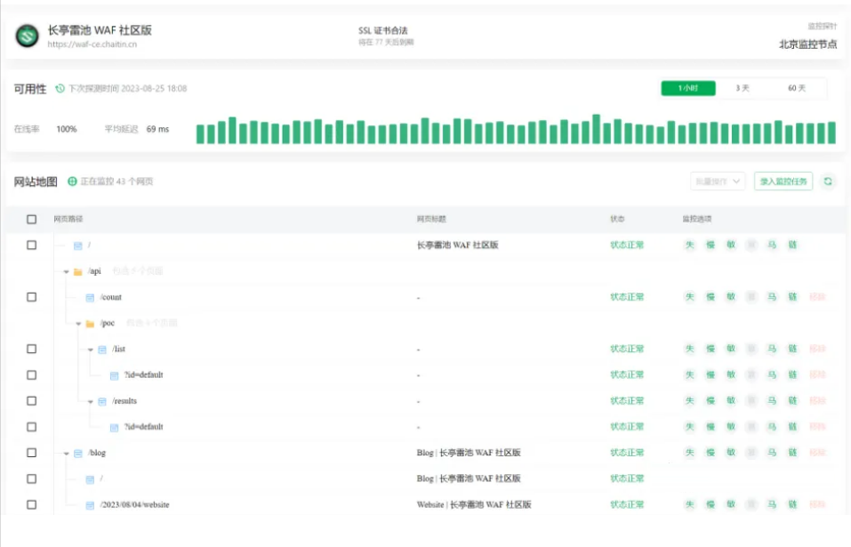The width and height of the screenshot is (851, 547).
Task: Switch to the 60 天 time range tab
Action: 797,88
